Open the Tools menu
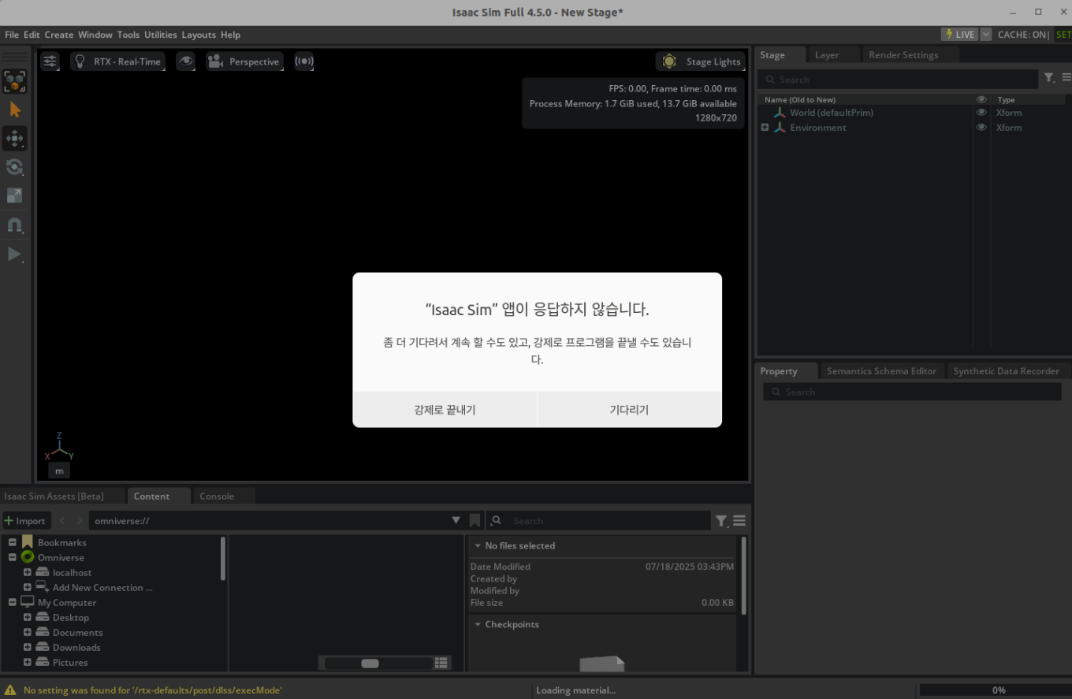Viewport: 1072px width, 699px height. pos(128,35)
